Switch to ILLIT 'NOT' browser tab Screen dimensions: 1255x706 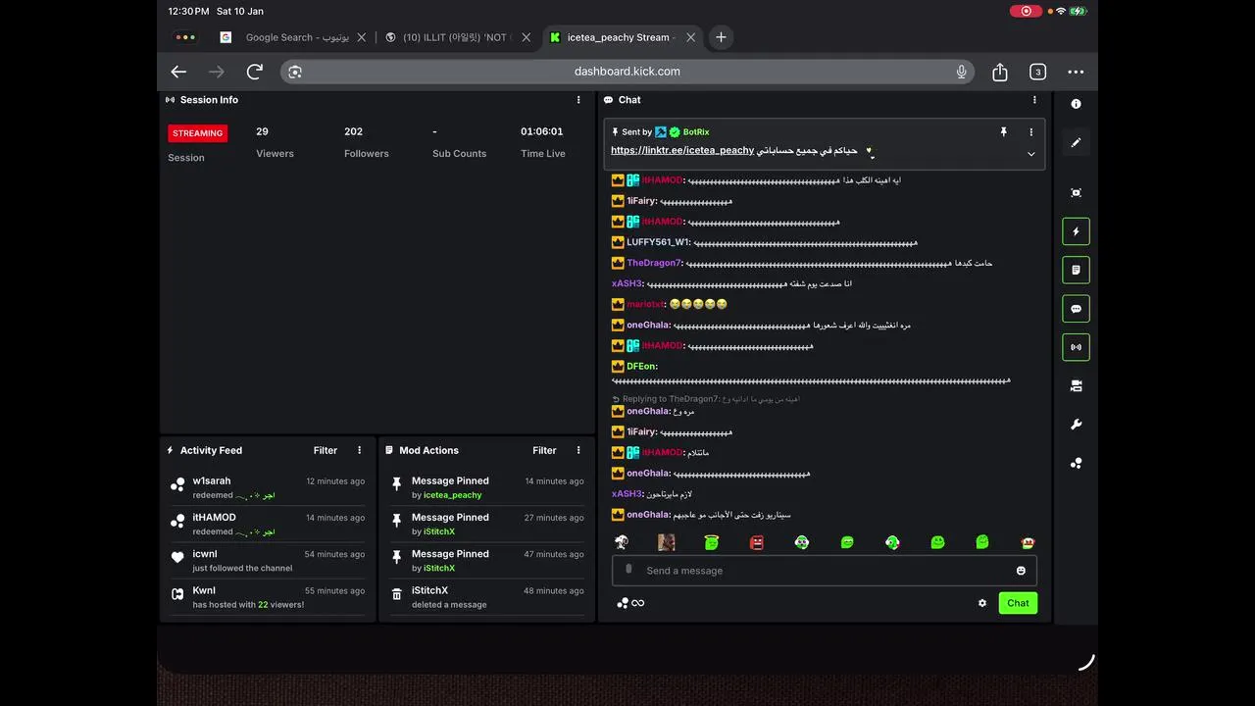456,37
